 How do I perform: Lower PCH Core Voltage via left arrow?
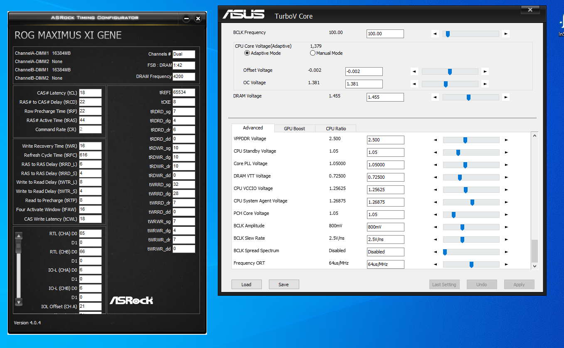point(435,215)
